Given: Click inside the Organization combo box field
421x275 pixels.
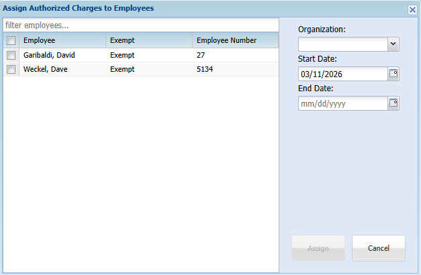Looking at the screenshot, I should [342, 44].
